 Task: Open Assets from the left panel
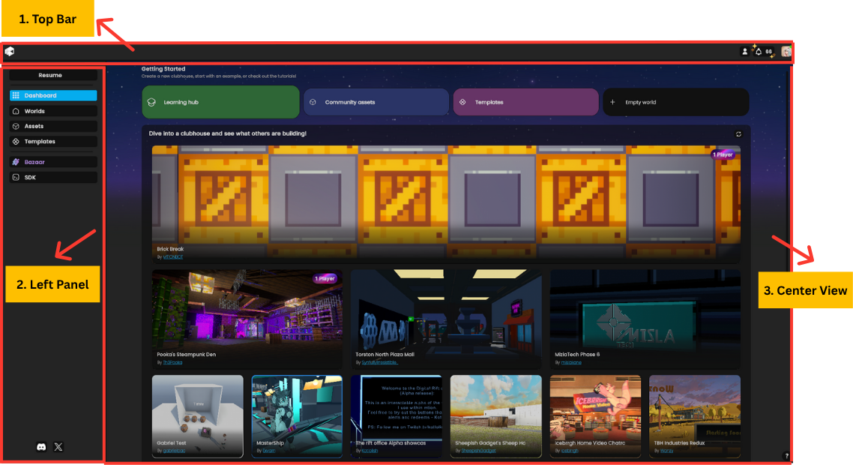53,126
